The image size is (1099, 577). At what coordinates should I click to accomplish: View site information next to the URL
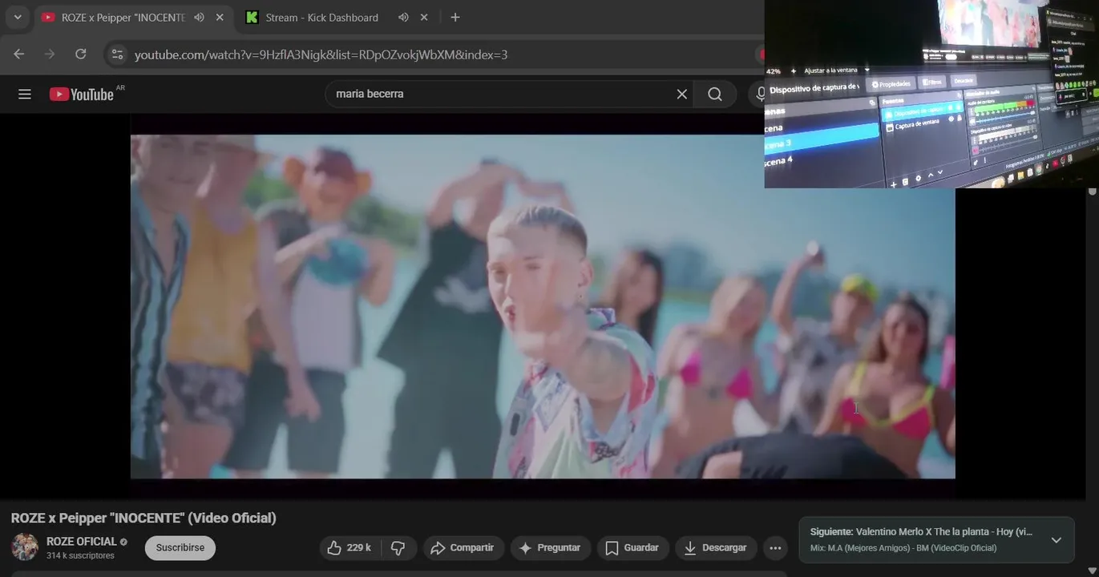tap(117, 54)
